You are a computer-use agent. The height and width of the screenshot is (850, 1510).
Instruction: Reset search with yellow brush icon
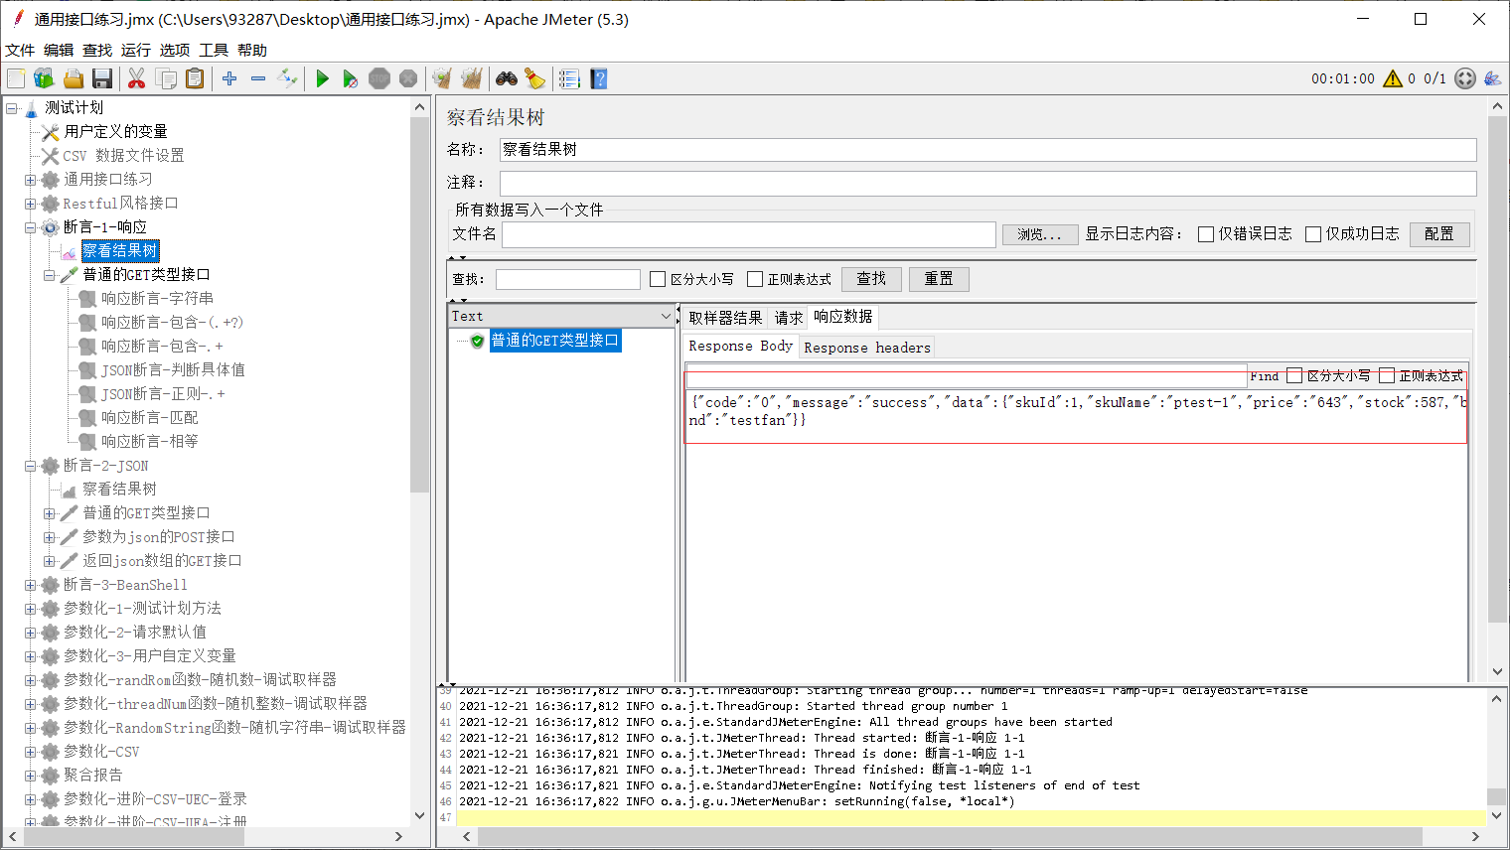click(x=535, y=78)
